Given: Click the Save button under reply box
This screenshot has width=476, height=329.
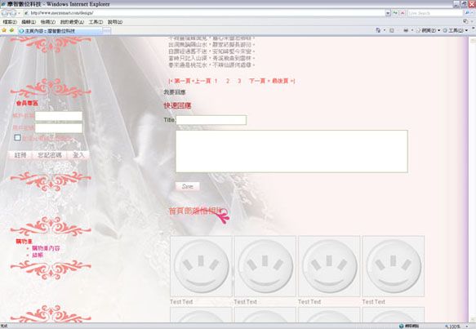Looking at the screenshot, I should click(187, 186).
